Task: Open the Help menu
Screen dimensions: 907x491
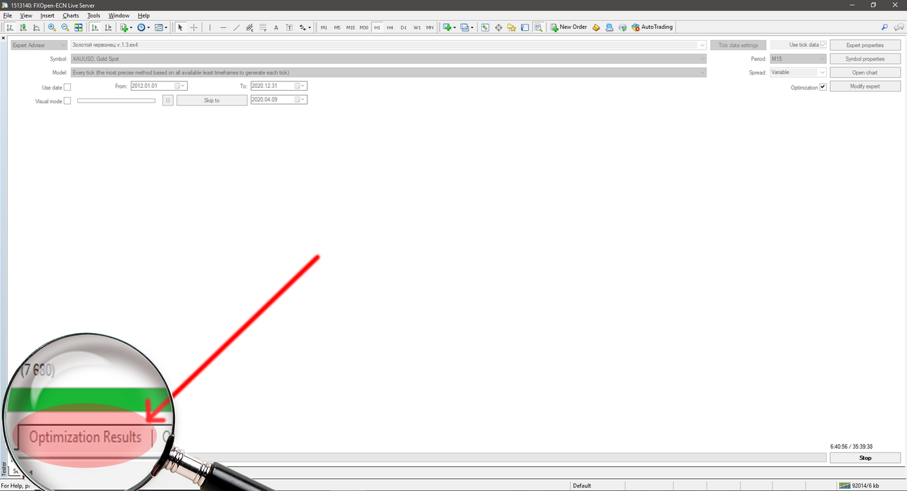Action: (143, 15)
